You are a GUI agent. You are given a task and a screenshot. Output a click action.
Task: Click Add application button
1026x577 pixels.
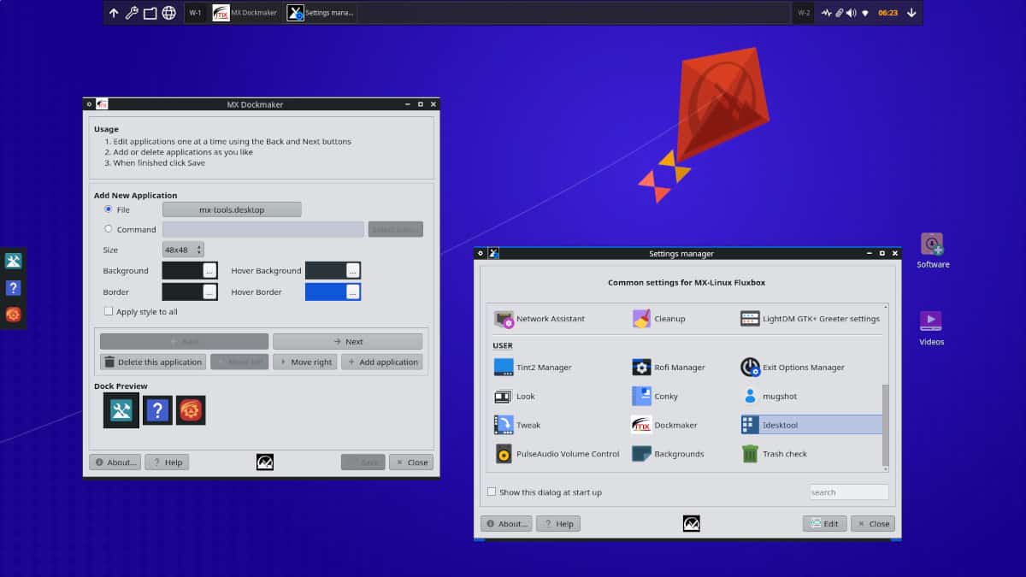[381, 362]
